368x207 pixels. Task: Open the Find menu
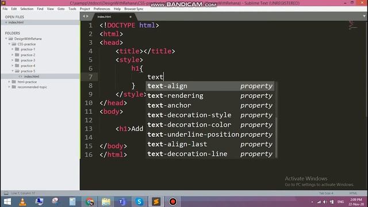pyautogui.click(x=40, y=9)
